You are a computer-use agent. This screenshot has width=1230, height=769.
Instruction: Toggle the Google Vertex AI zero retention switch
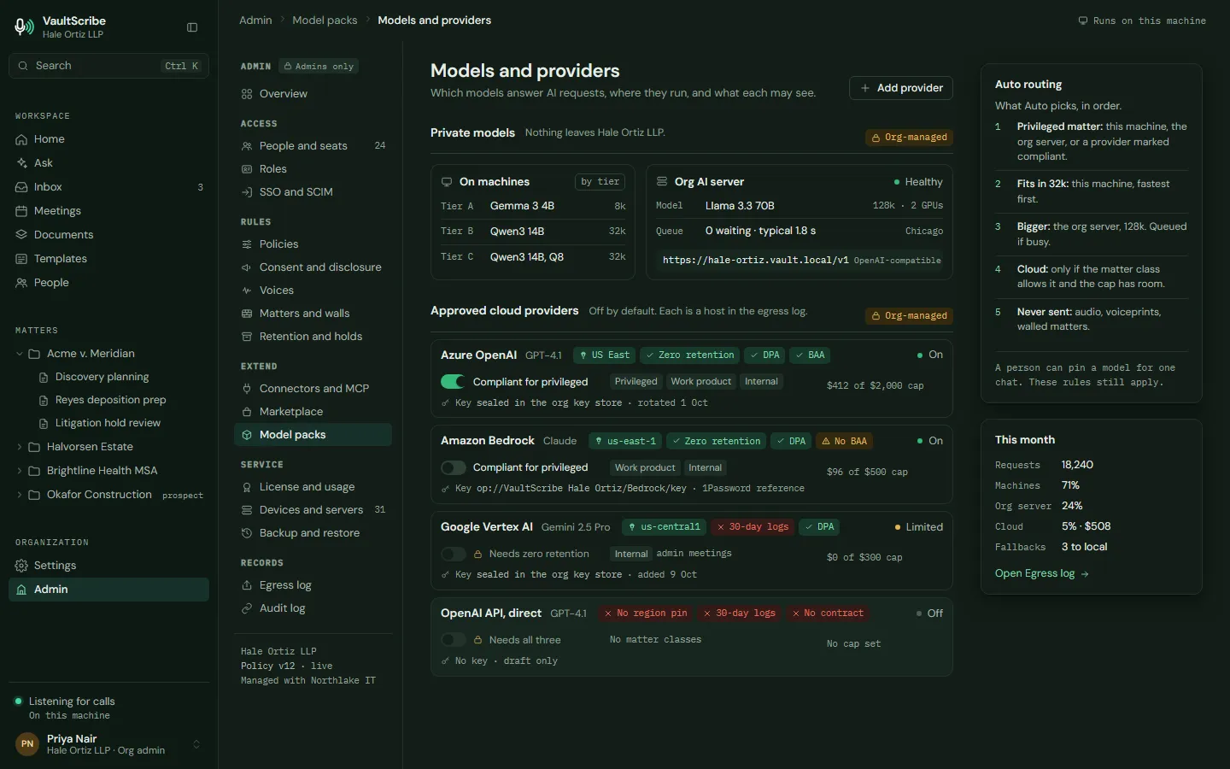(453, 554)
